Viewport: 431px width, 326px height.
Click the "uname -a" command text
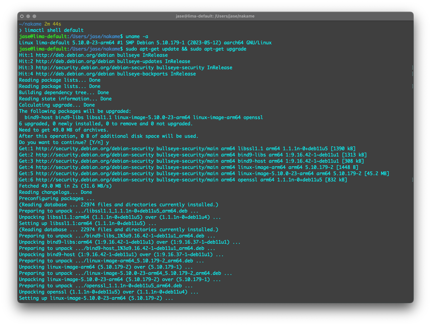click(137, 36)
